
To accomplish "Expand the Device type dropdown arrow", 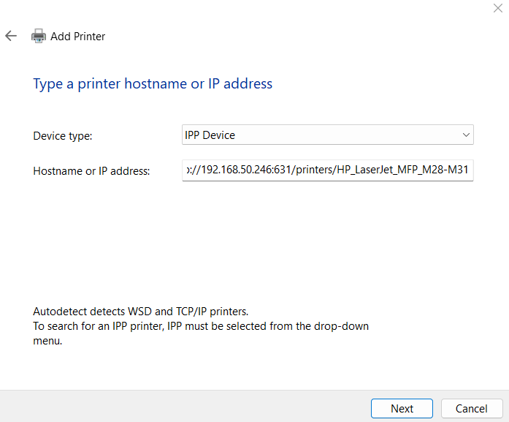I will (466, 135).
